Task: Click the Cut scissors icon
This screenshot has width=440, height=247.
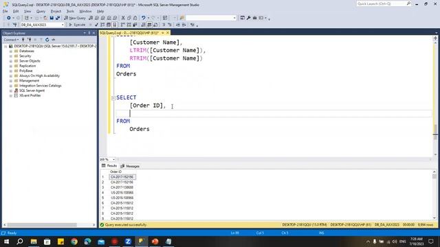Action: pos(123,18)
